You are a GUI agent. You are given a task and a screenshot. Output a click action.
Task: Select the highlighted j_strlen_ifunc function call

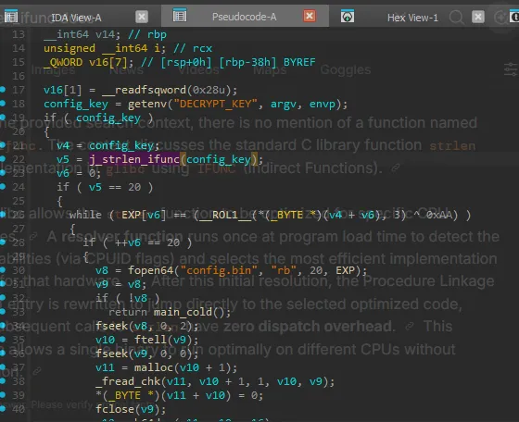[x=134, y=159]
